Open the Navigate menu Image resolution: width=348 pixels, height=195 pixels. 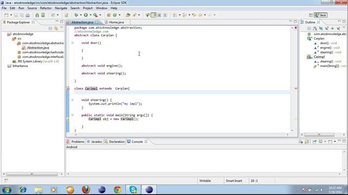pos(61,8)
